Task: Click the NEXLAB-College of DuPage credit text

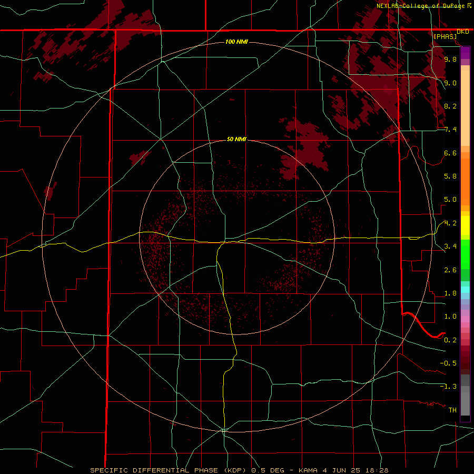Action: coord(423,6)
